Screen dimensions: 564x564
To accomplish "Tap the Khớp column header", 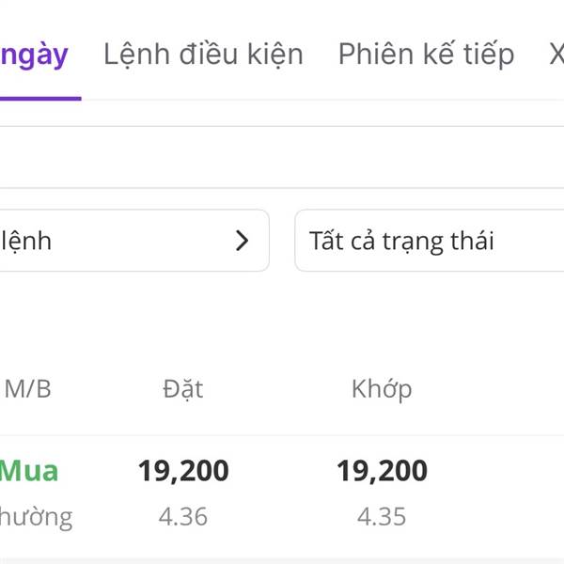I will [x=382, y=389].
